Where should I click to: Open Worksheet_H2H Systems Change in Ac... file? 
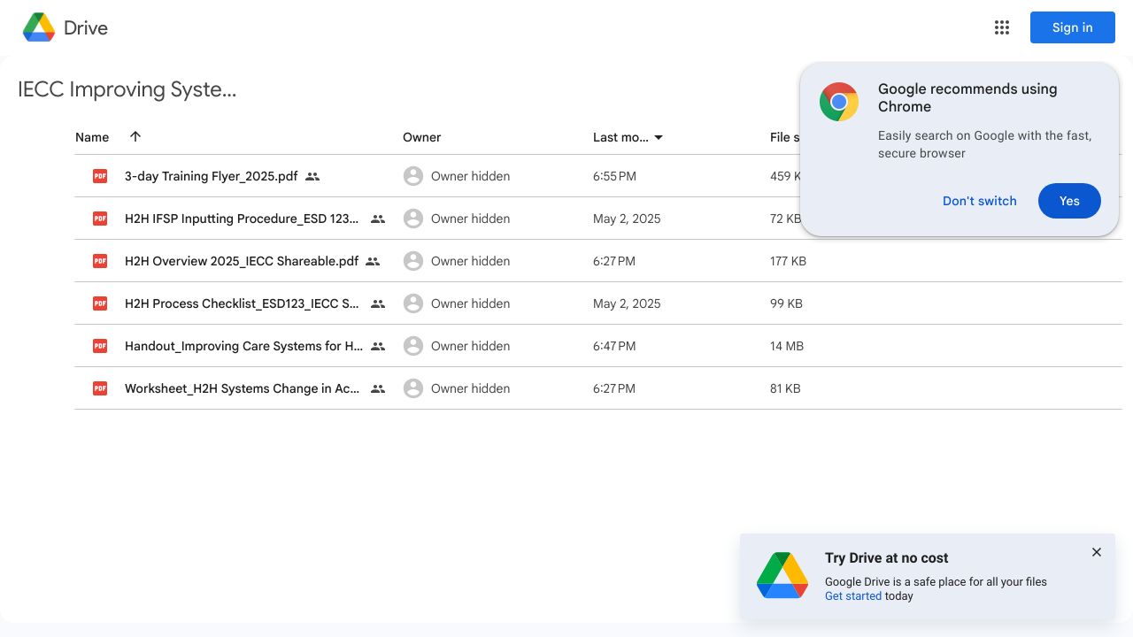point(242,388)
